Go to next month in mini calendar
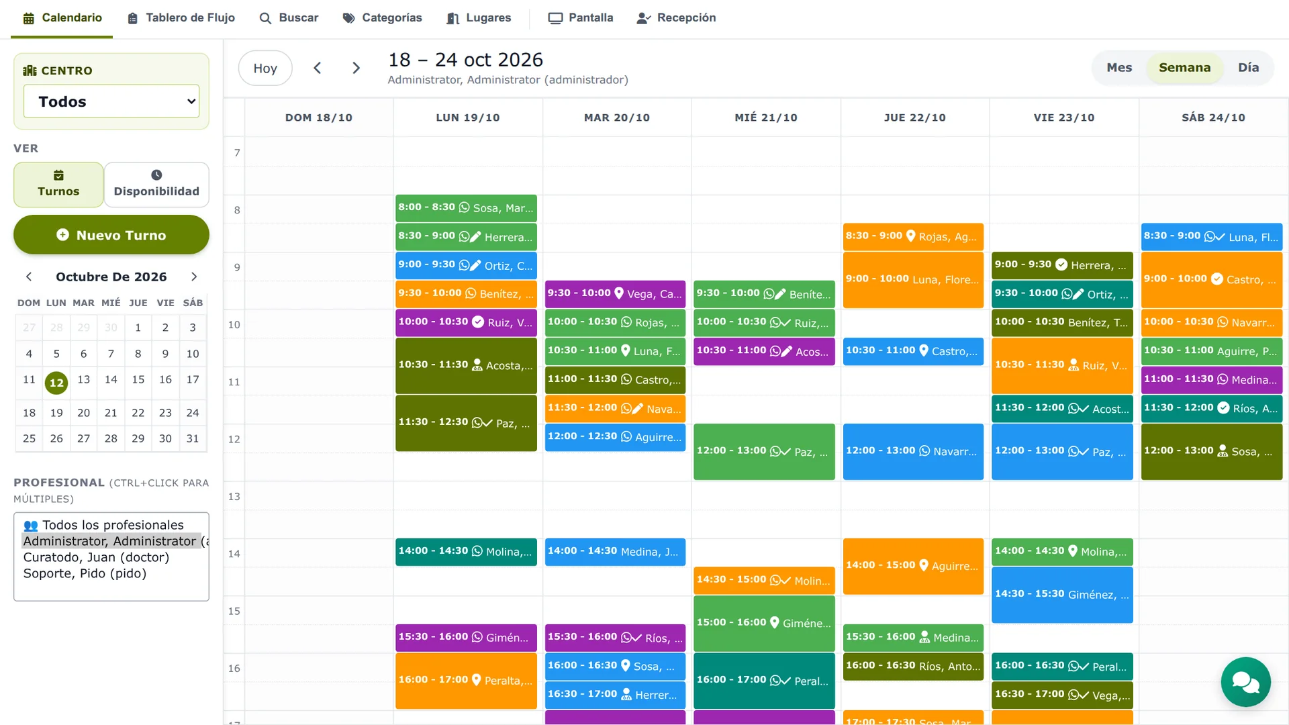1289x725 pixels. [x=194, y=277]
